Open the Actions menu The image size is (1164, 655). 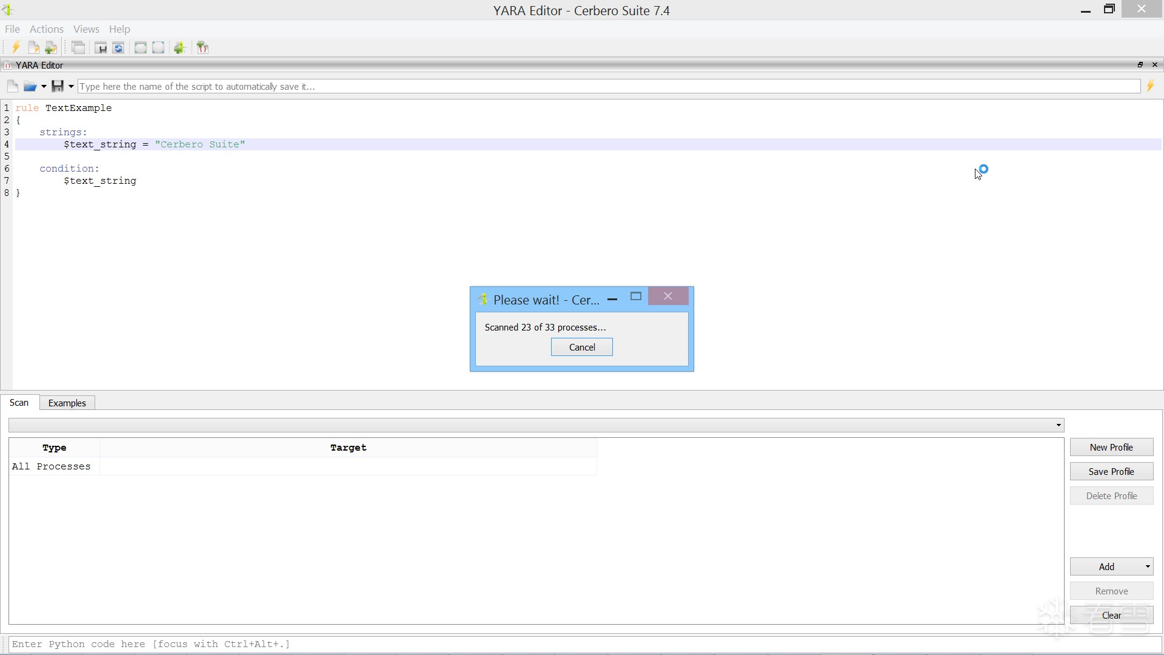click(46, 29)
